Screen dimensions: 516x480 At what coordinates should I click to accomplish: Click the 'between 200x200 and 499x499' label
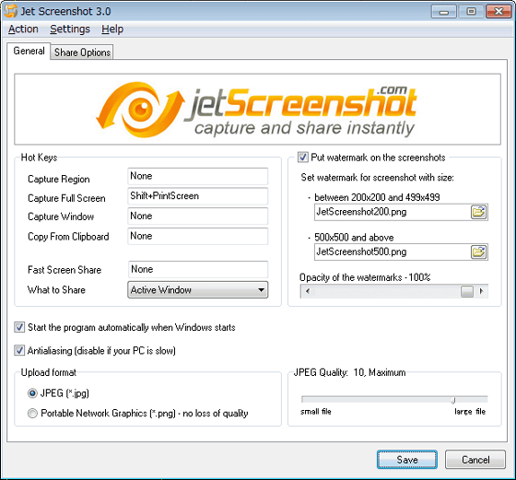pyautogui.click(x=377, y=197)
